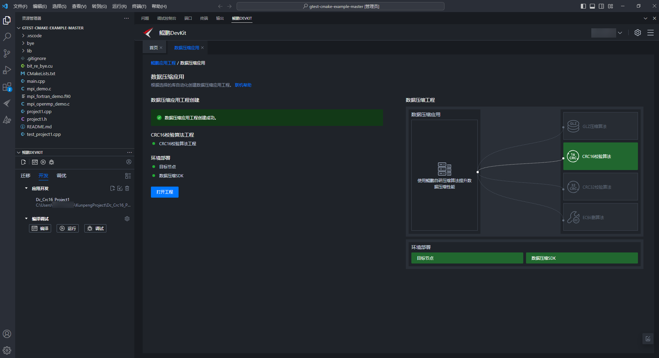Collapse the 编译调试 section
The image size is (659, 358).
(x=26, y=219)
